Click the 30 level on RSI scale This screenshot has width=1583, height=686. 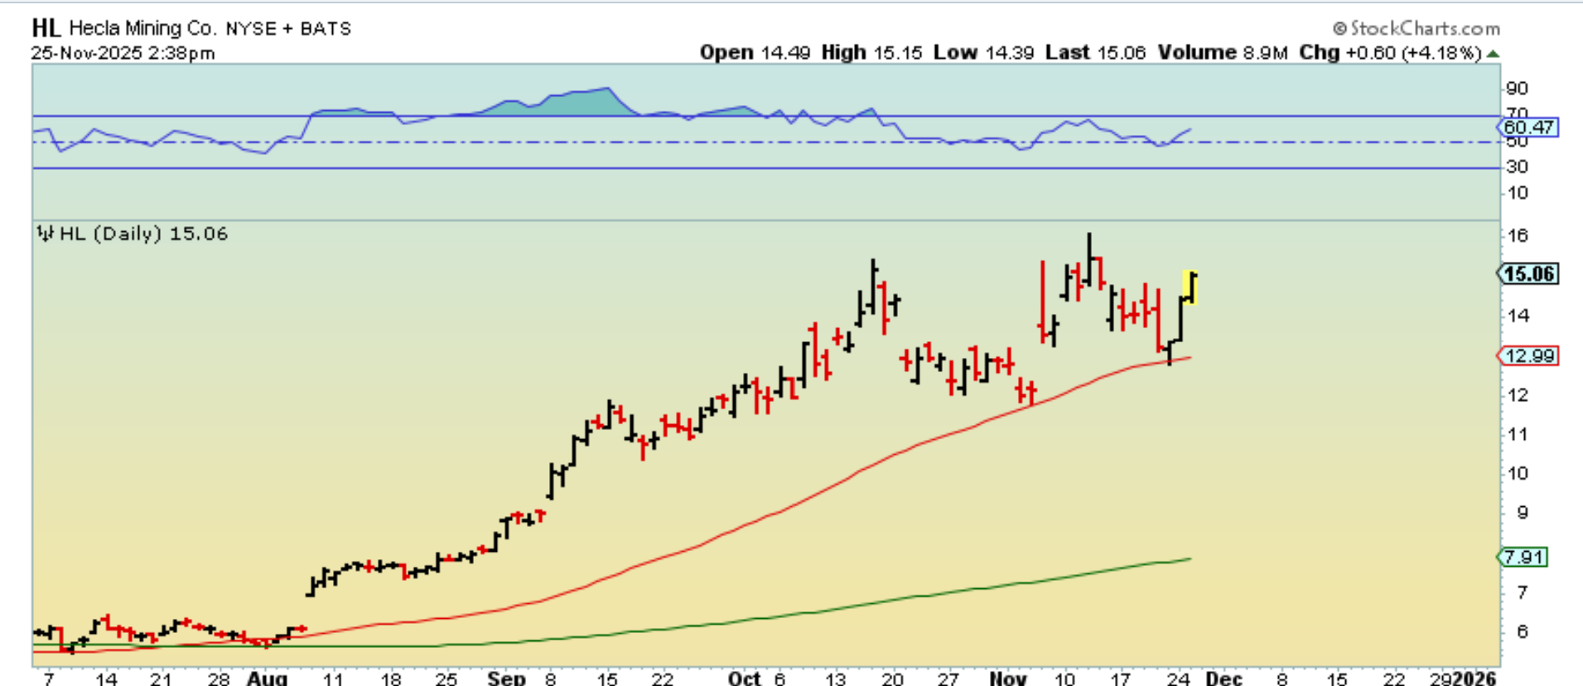point(1517,167)
